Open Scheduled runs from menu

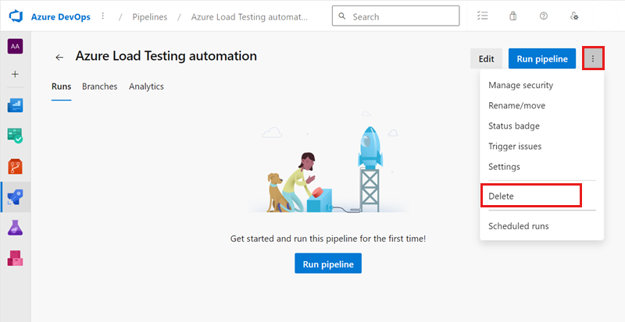point(542,226)
